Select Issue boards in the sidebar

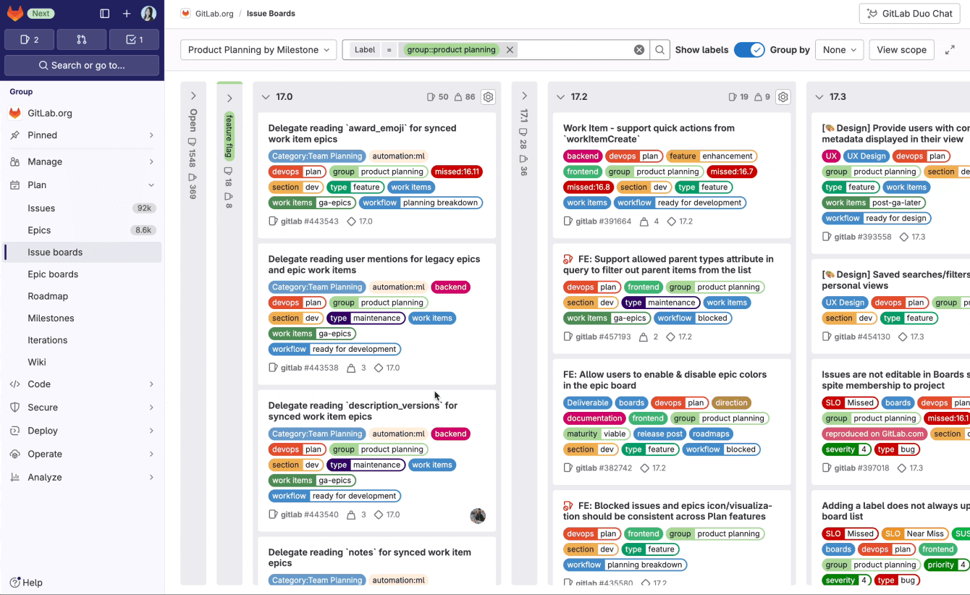tap(83, 252)
